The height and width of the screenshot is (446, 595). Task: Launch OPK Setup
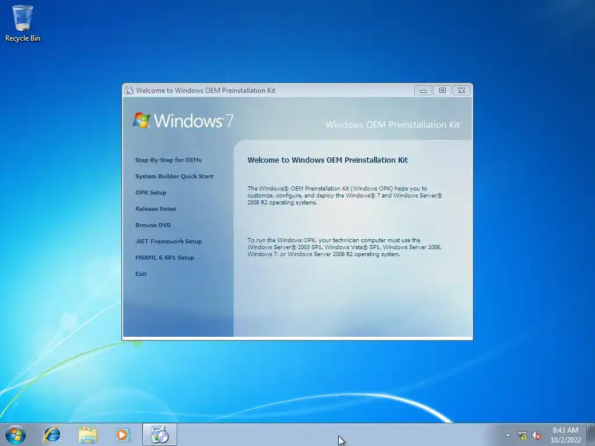(150, 193)
